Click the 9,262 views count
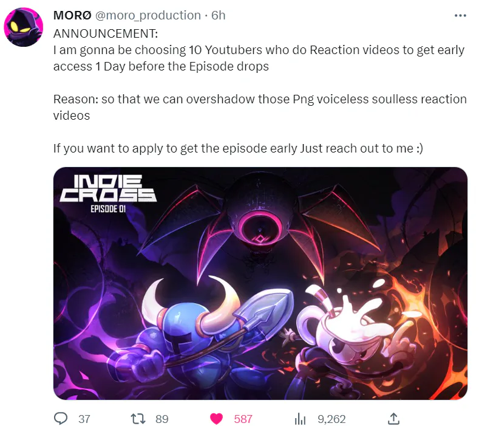This screenshot has width=479, height=426. point(331,419)
